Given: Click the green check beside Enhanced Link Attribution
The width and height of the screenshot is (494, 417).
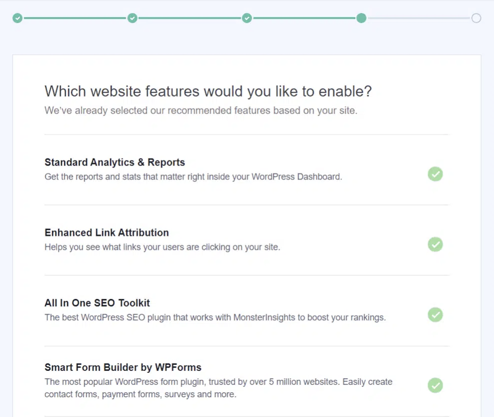Looking at the screenshot, I should click(x=435, y=245).
